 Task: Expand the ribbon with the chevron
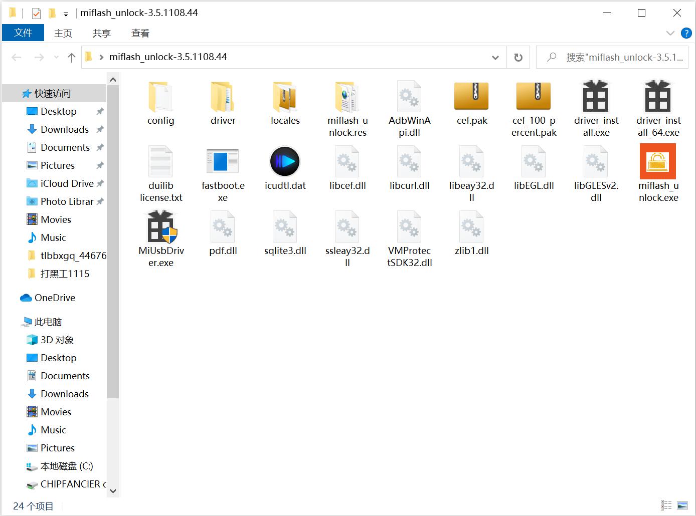tap(670, 33)
